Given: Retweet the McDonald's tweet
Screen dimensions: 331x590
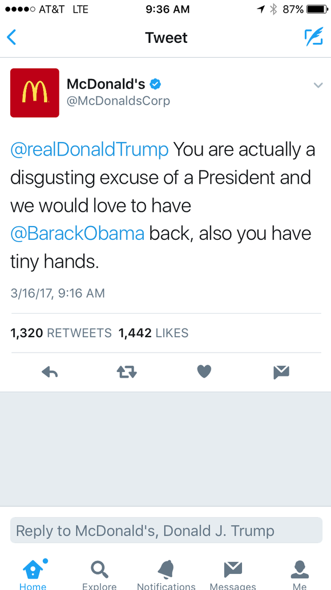Looking at the screenshot, I should point(127,372).
